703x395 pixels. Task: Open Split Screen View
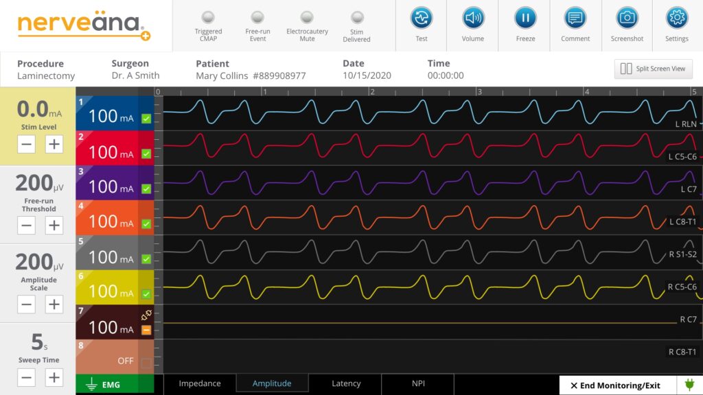pos(653,69)
